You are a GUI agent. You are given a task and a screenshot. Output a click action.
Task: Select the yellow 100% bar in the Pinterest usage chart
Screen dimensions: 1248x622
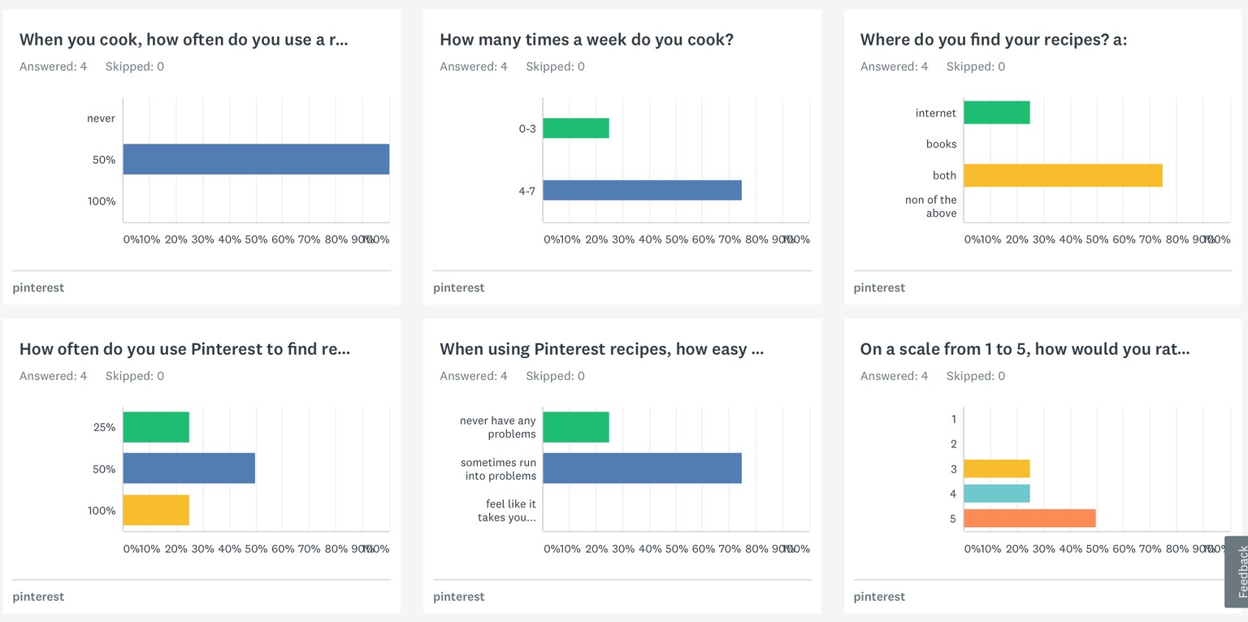156,510
